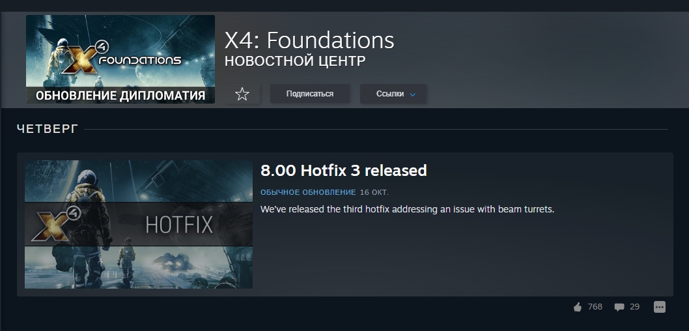Click the 'X4: Foundations' game title
Image resolution: width=689 pixels, height=331 pixels.
(309, 40)
